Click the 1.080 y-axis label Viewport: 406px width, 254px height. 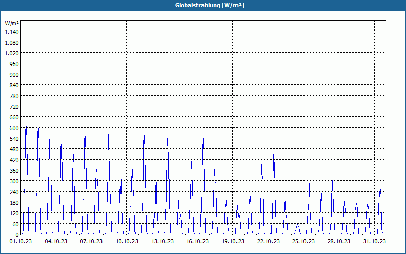tap(12, 42)
